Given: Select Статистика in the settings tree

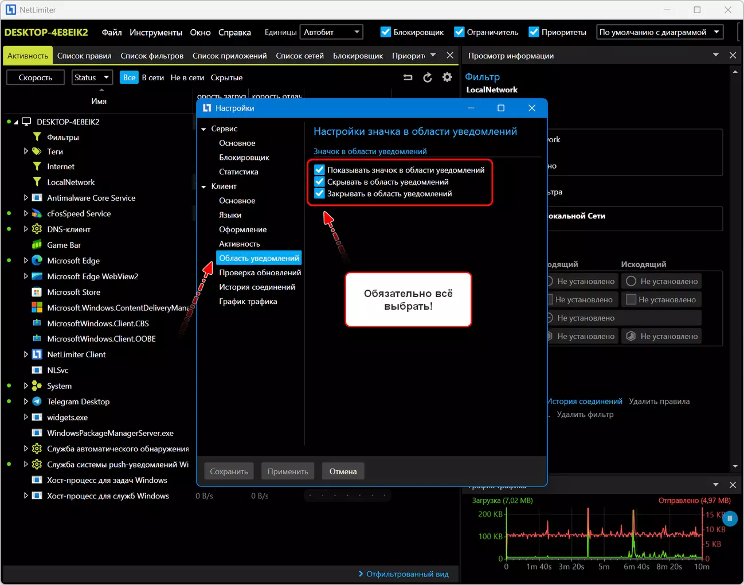Looking at the screenshot, I should (238, 171).
